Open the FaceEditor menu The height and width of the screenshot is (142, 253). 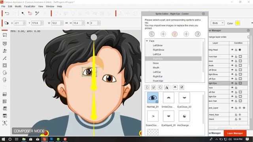30,6
